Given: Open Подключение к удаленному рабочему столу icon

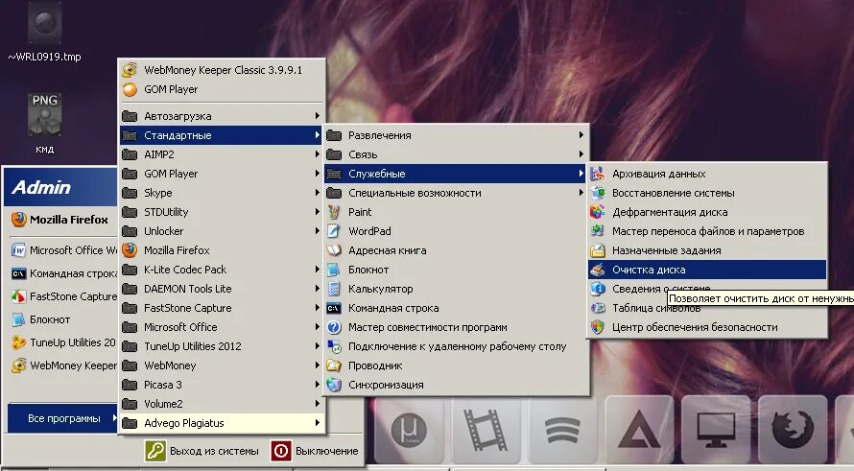Looking at the screenshot, I should point(334,347).
